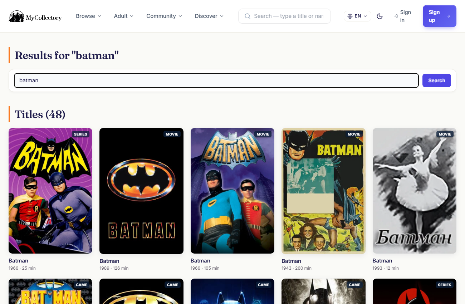The width and height of the screenshot is (465, 304).
Task: Click Batman title above 1989 · 126 min
Action: 109,261
